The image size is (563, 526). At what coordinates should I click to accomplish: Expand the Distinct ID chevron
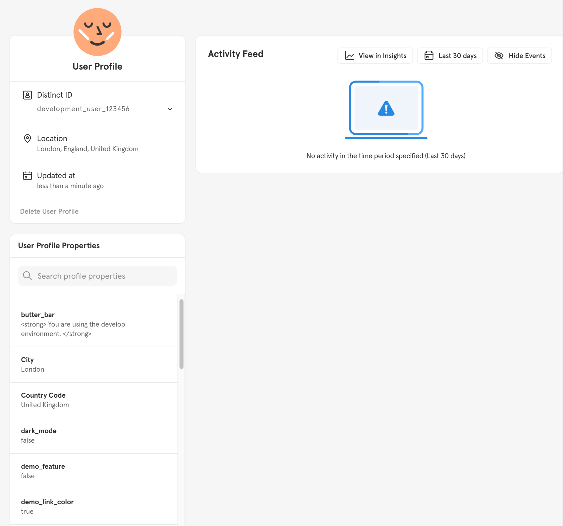[170, 109]
